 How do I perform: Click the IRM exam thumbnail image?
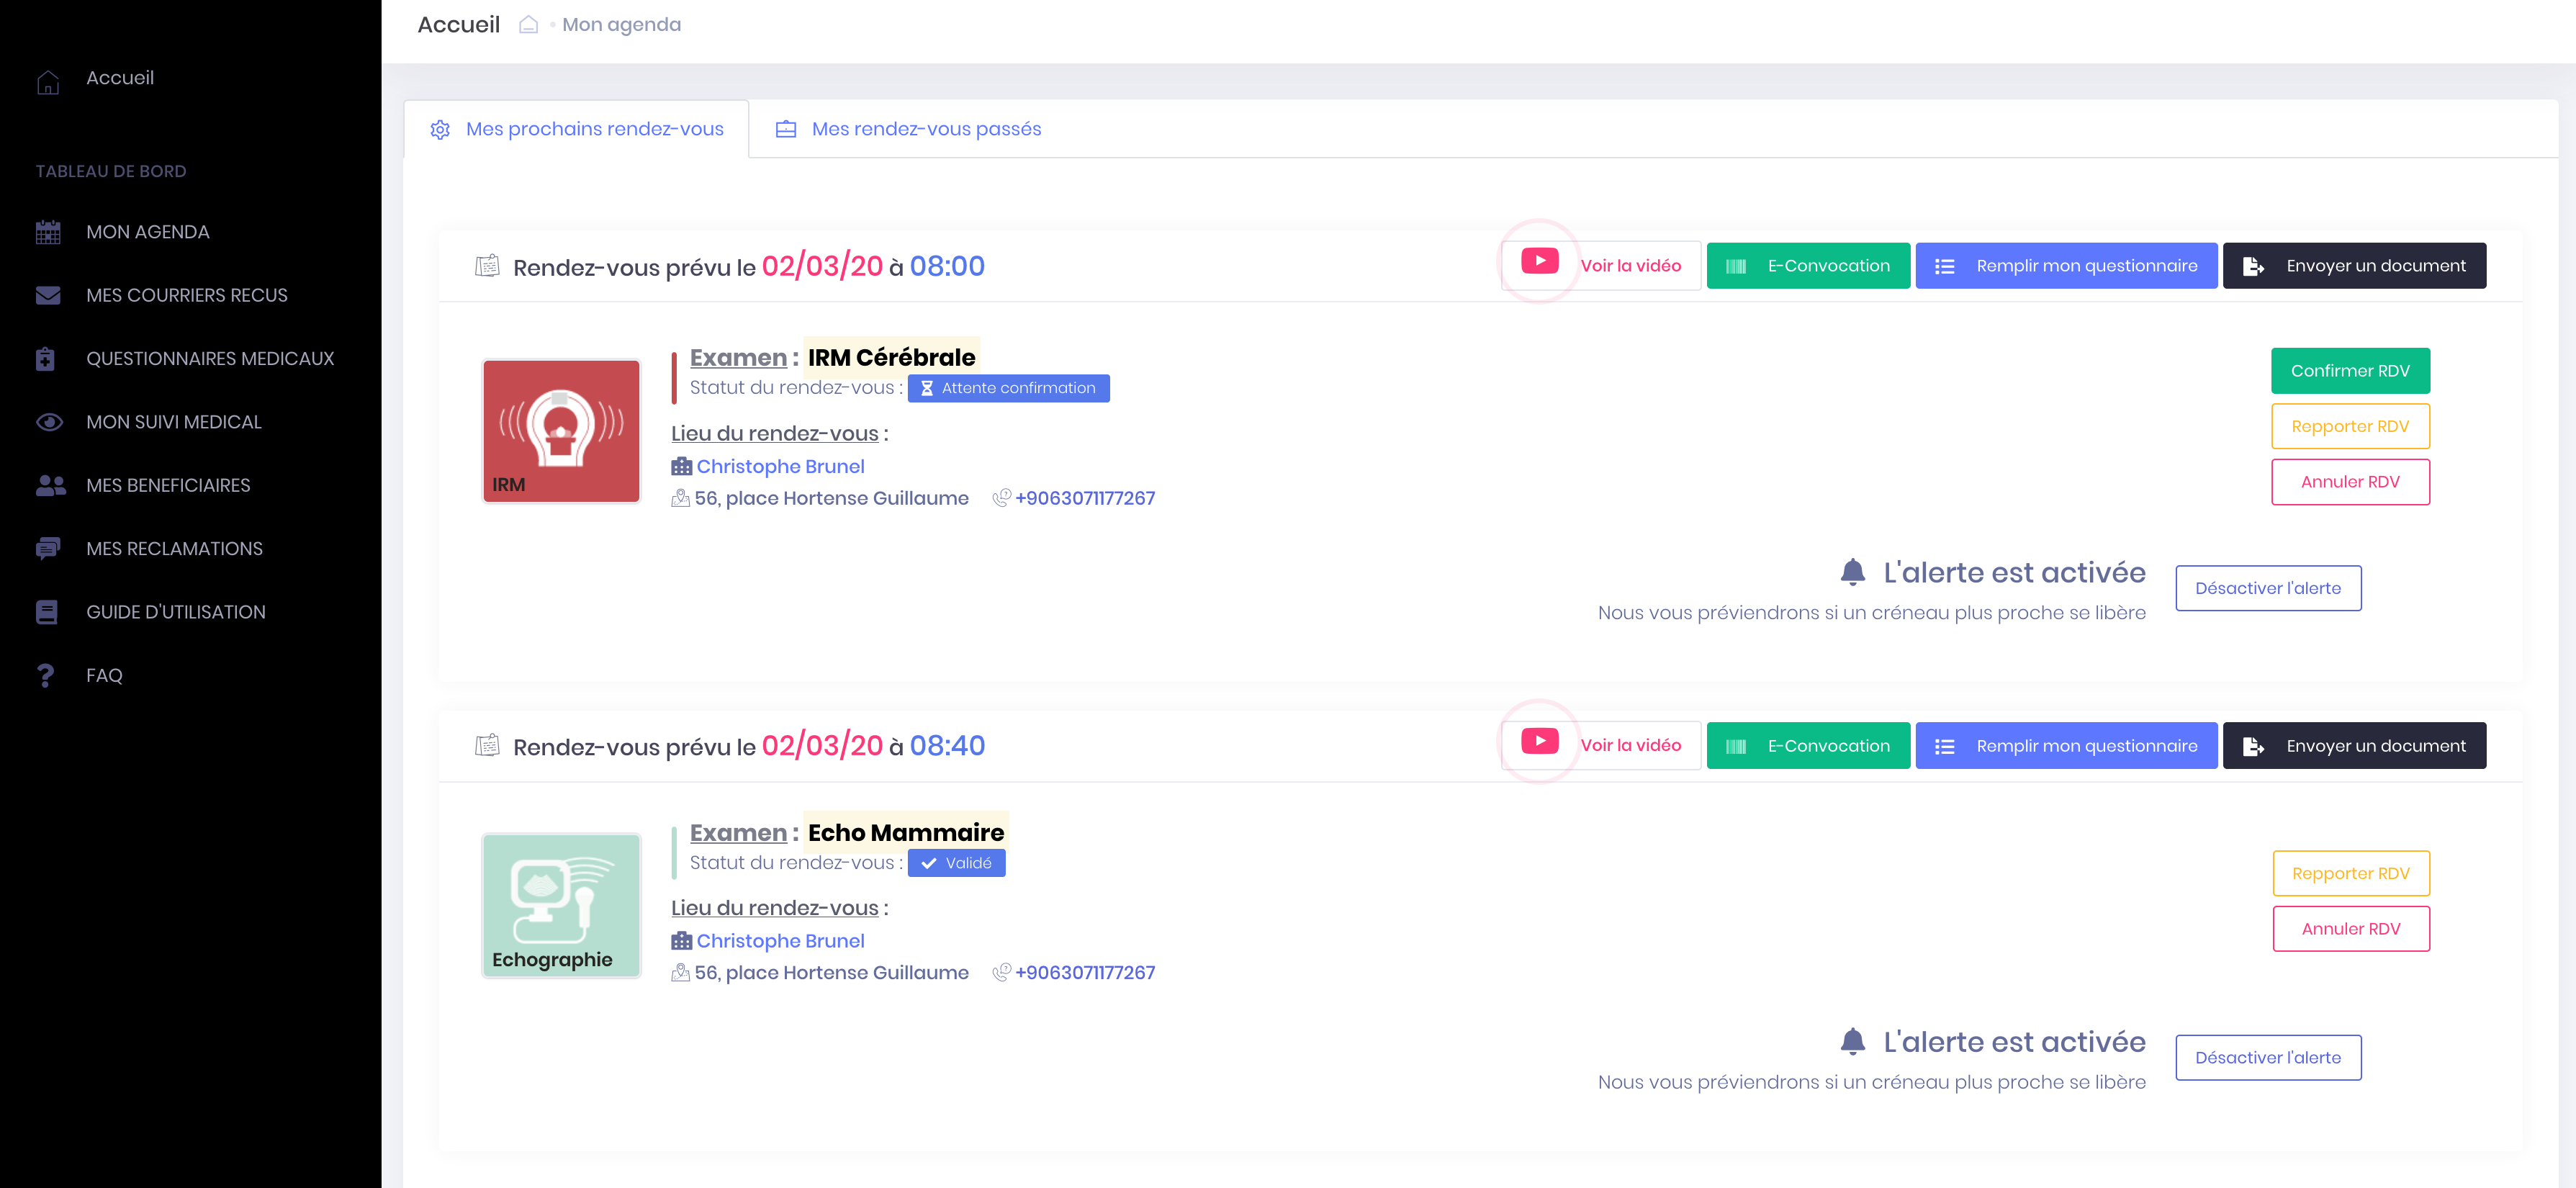point(561,431)
